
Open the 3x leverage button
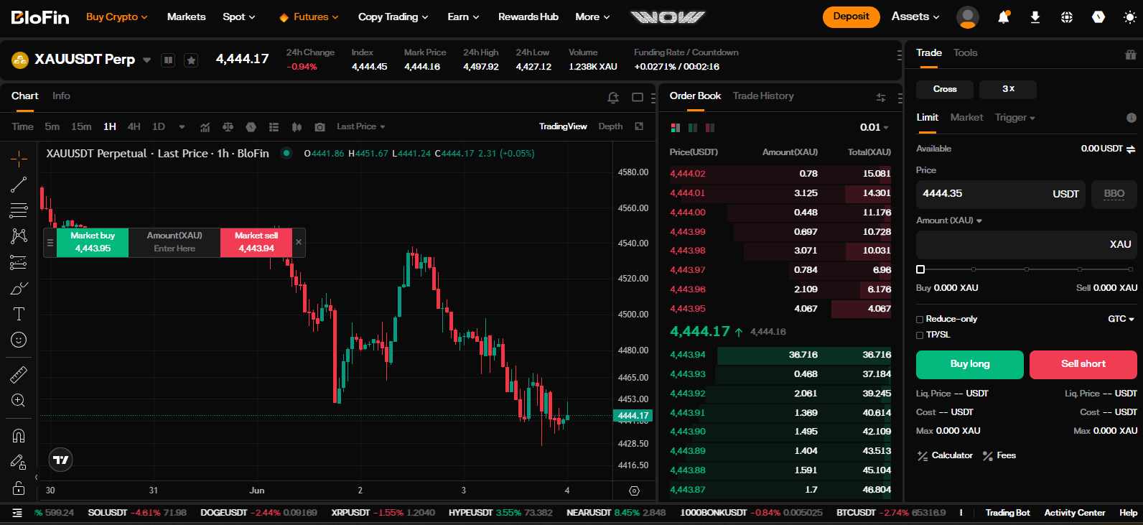pyautogui.click(x=1008, y=89)
